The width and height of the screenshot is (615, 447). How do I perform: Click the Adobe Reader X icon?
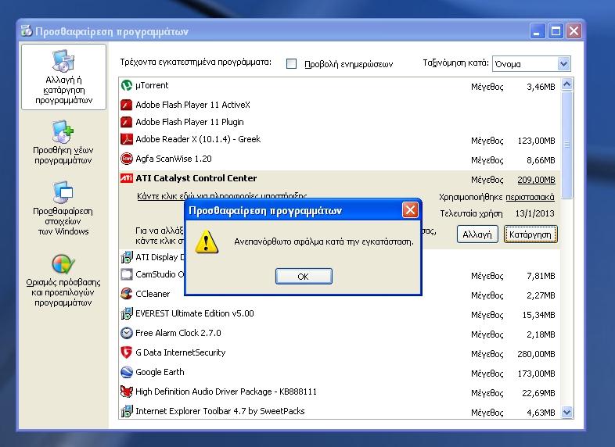point(126,139)
